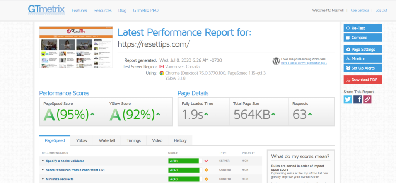Download the PDF report
This screenshot has height=183, width=396.
click(363, 80)
